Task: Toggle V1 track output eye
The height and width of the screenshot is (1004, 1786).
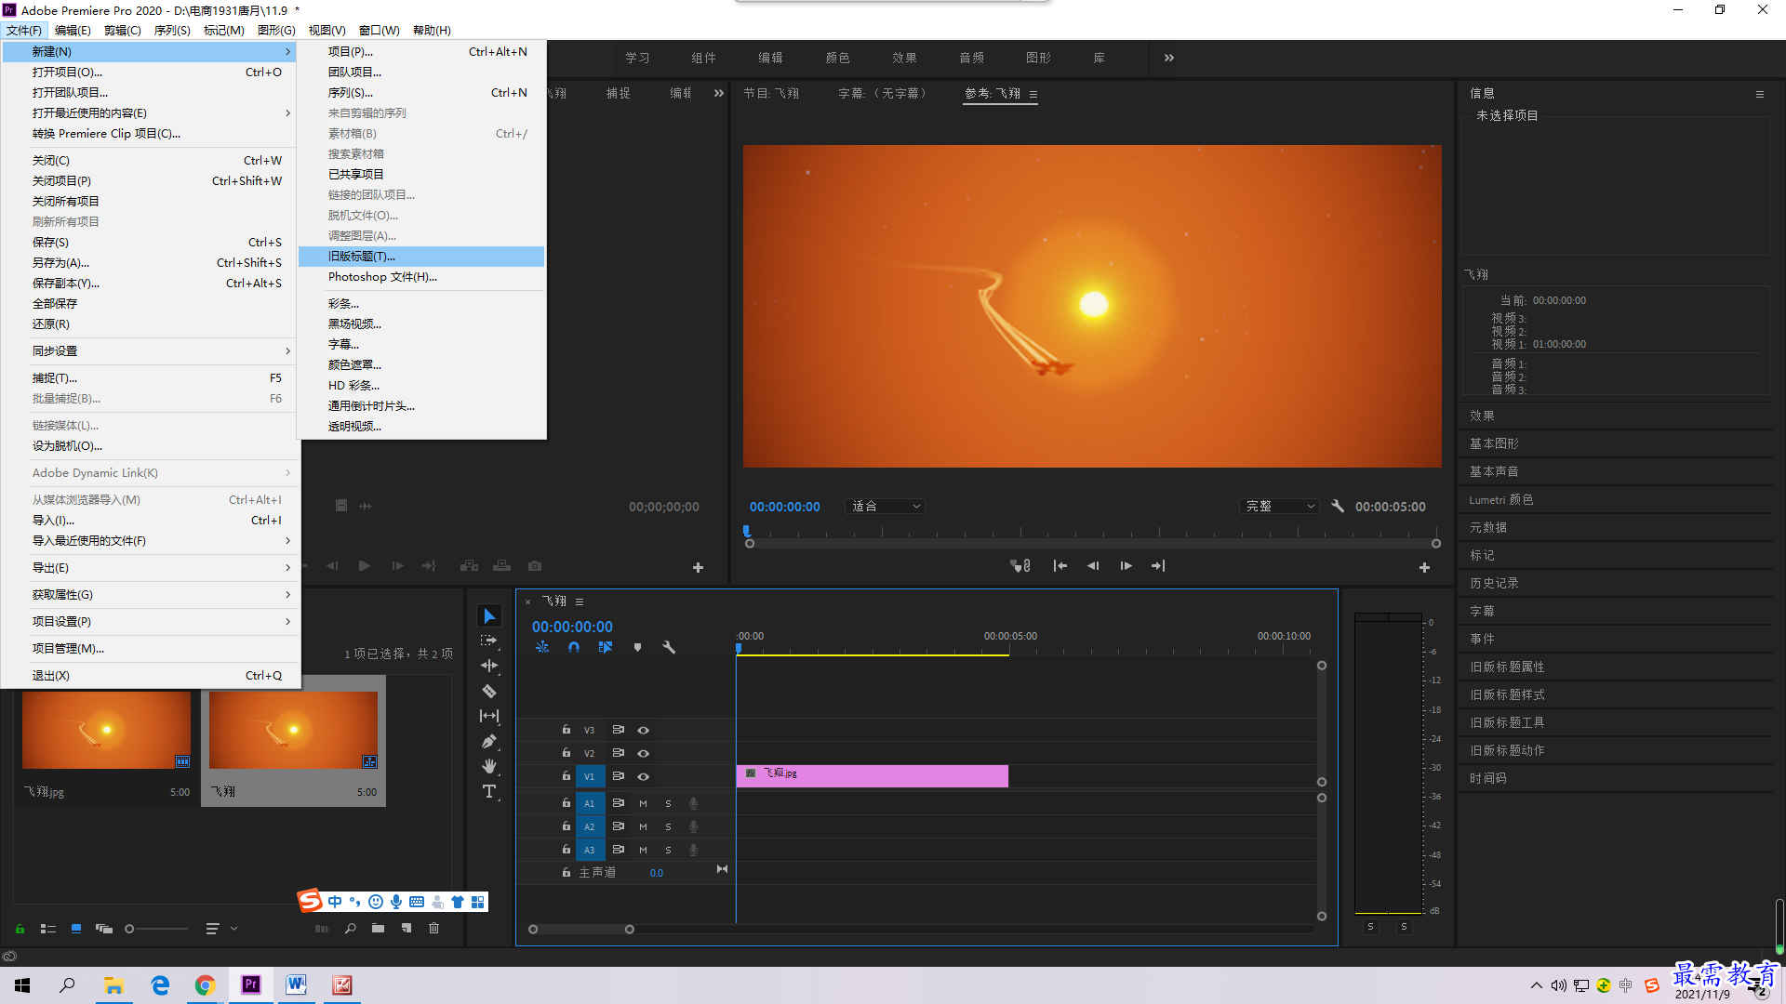Action: pos(643,776)
